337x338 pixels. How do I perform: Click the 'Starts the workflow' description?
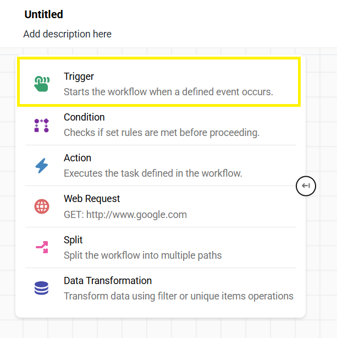coord(168,92)
